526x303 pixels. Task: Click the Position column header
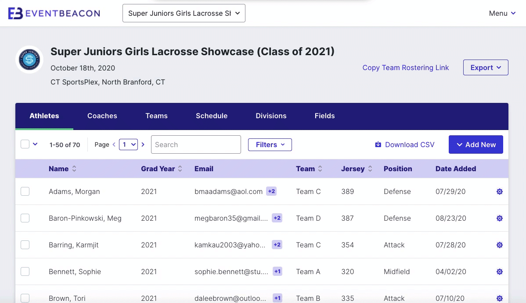pyautogui.click(x=398, y=169)
